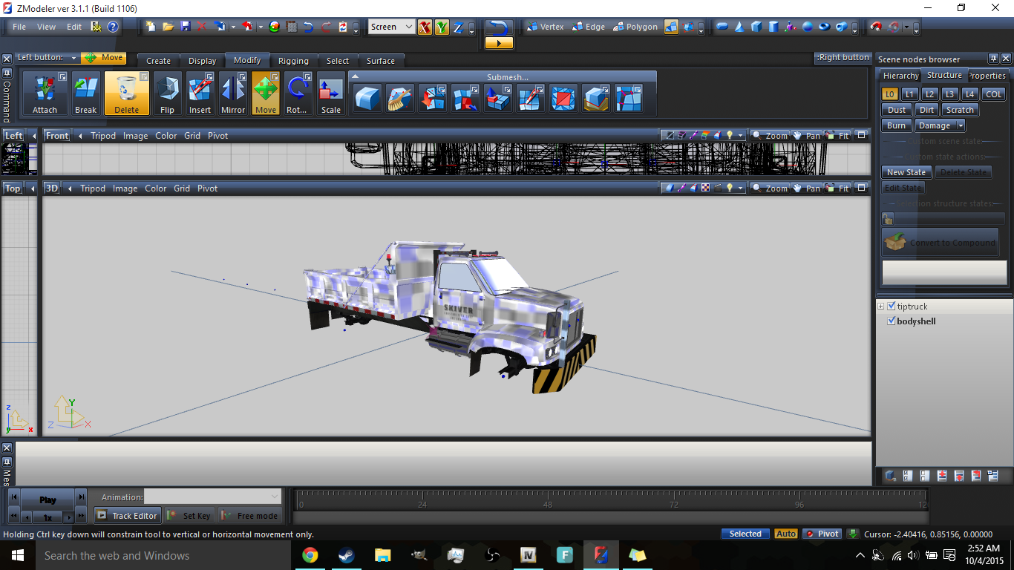This screenshot has width=1014, height=570.
Task: Switch to the Rigging tab
Action: [x=293, y=61]
